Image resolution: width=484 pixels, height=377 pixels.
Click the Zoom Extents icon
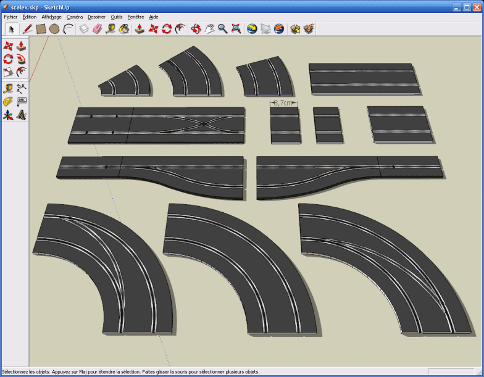pyautogui.click(x=236, y=28)
